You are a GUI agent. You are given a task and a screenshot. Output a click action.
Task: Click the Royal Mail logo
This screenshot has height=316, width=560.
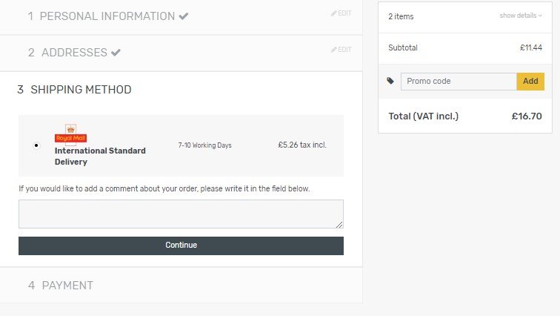[70, 134]
